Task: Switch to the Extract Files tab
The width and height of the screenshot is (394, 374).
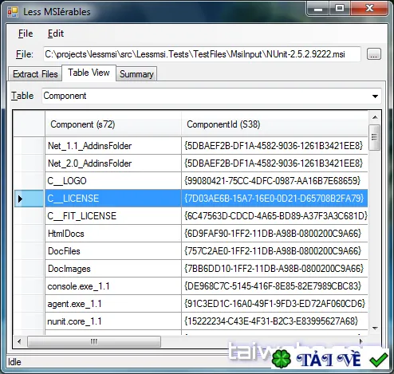Action: coord(35,74)
